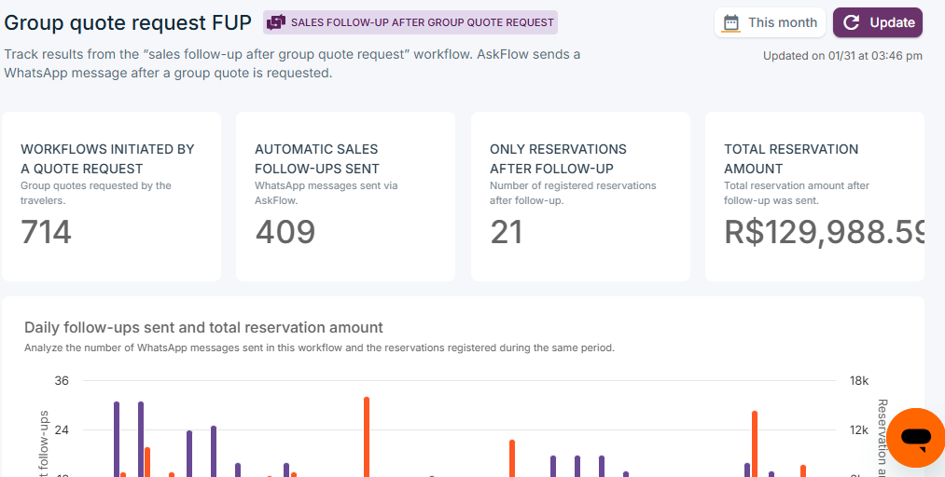Click the 36 label on left axis

coord(63,381)
